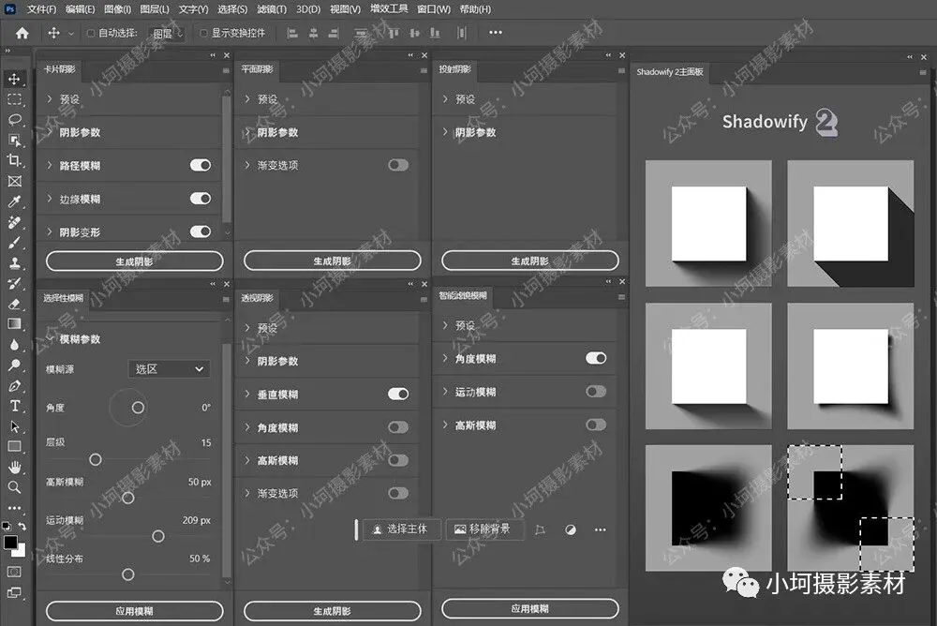Viewport: 937px width, 626px height.
Task: Select the Pen tool
Action: [x=14, y=386]
